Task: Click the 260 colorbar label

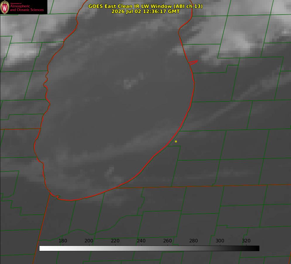Action: click(x=167, y=241)
